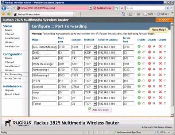
Task: Select Delete radio for Telnet entry
Action: pos(165,103)
